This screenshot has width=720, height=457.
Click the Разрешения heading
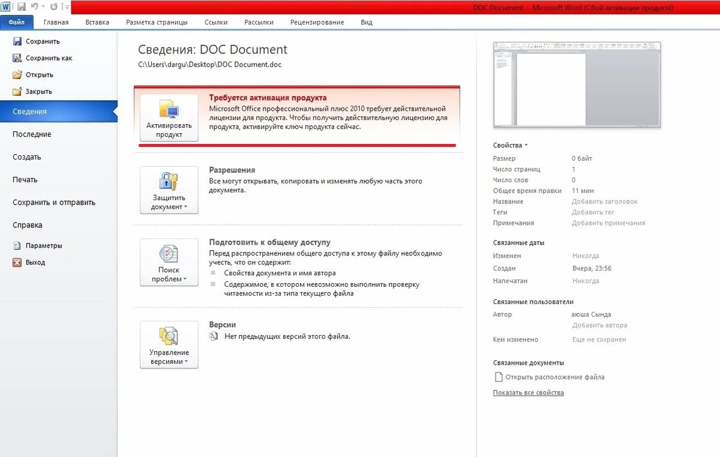click(x=232, y=170)
